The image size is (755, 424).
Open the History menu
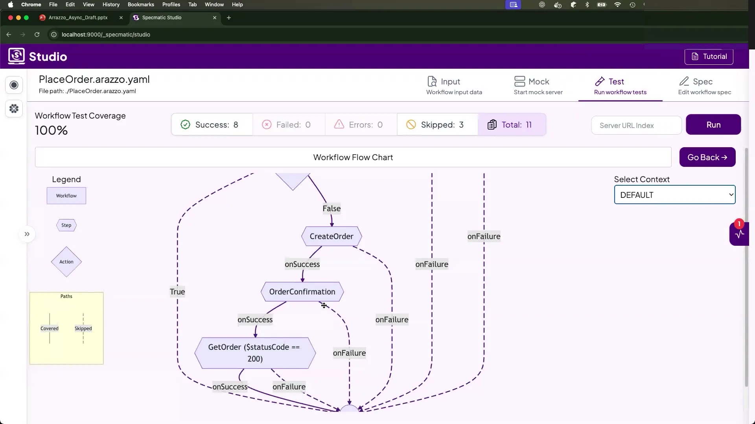(111, 5)
